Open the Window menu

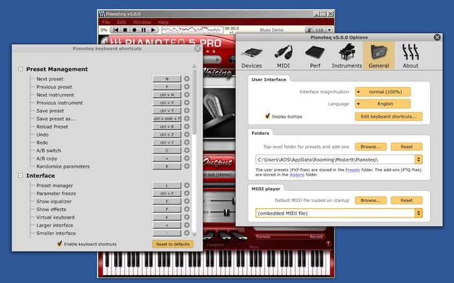pyautogui.click(x=142, y=22)
